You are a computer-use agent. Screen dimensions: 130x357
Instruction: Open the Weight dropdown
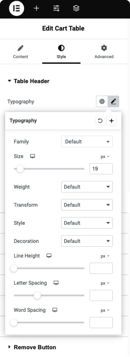87,187
